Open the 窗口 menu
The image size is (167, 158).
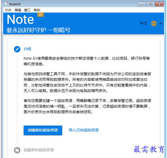point(27,10)
